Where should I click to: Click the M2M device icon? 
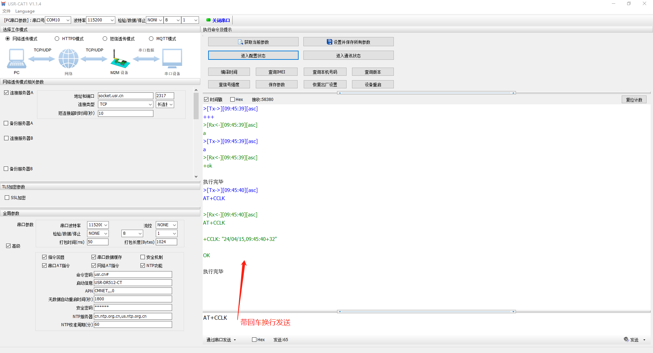119,59
